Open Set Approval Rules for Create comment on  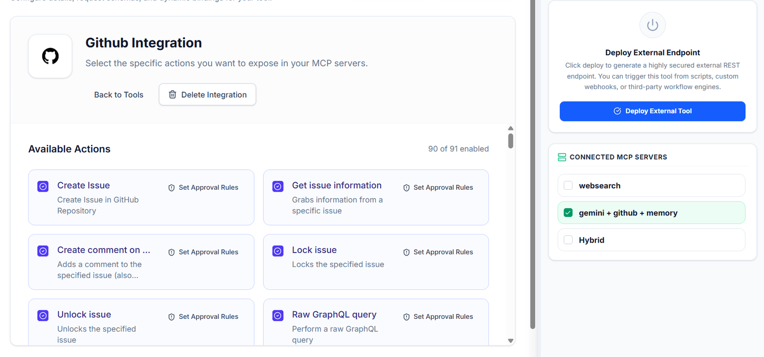(203, 252)
